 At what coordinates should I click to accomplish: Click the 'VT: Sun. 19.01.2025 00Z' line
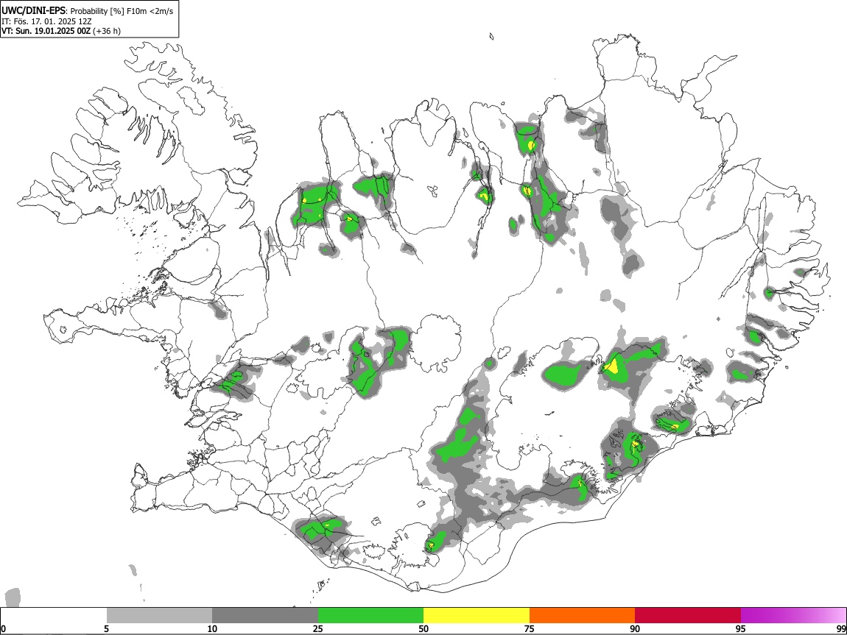pos(46,32)
